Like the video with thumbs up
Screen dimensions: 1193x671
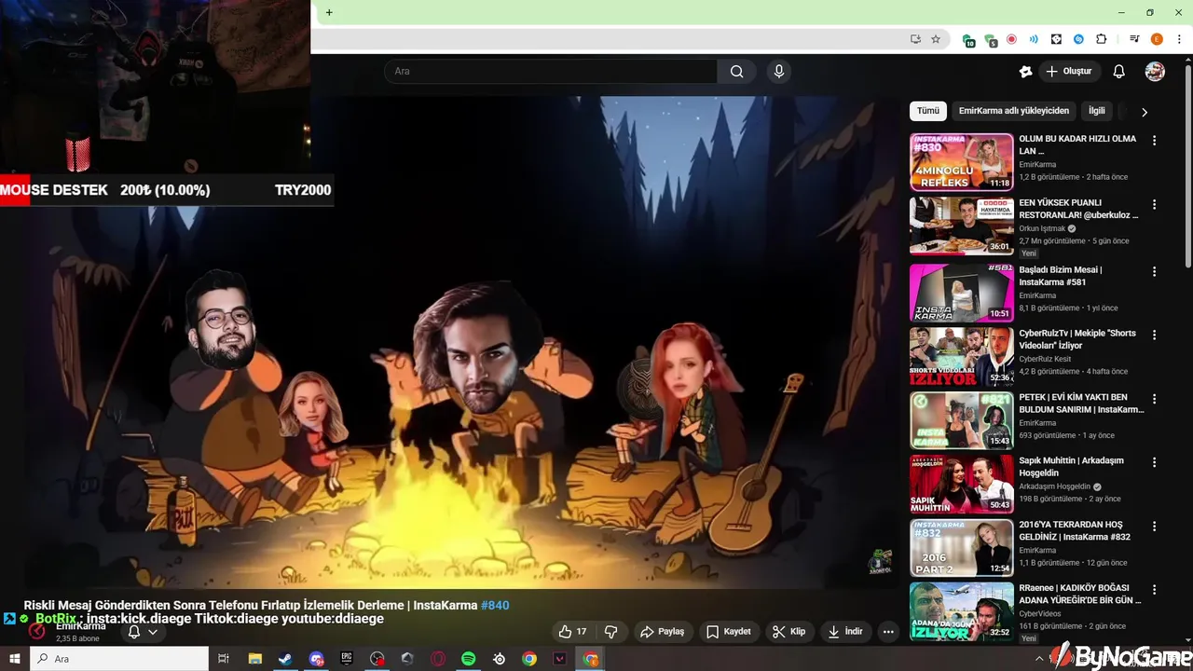(572, 632)
